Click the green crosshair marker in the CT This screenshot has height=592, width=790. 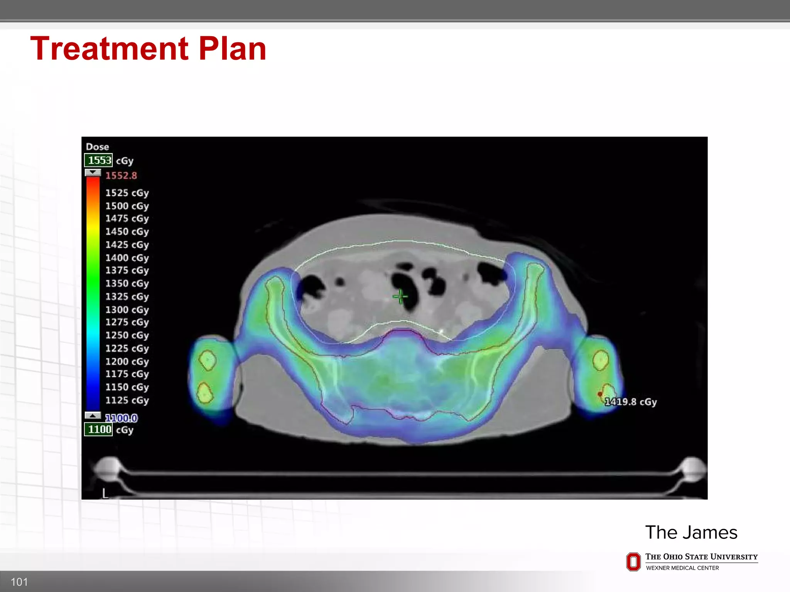point(400,297)
